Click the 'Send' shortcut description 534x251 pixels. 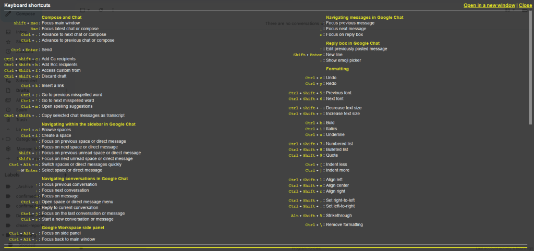click(46, 49)
